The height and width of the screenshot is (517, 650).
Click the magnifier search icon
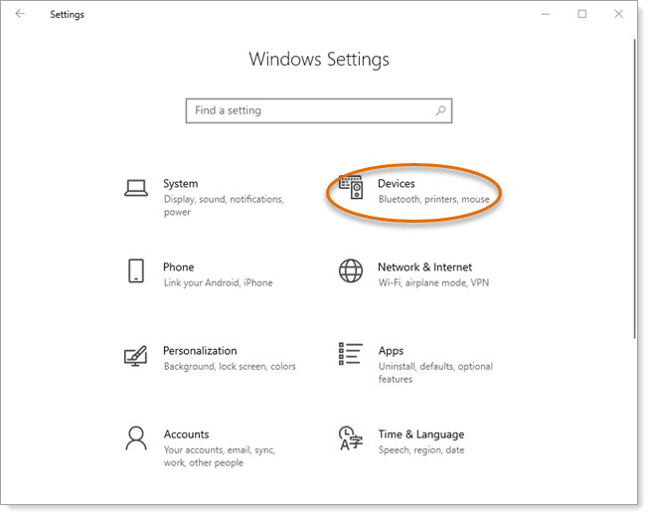[x=440, y=110]
